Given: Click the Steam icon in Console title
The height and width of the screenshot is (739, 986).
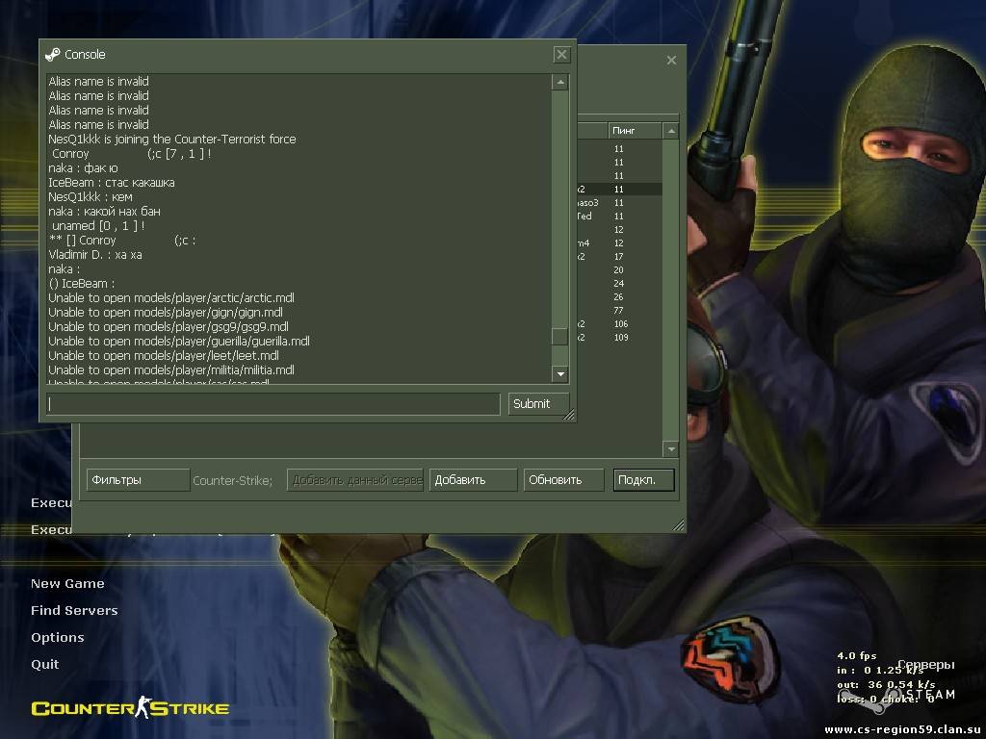Looking at the screenshot, I should pyautogui.click(x=53, y=55).
